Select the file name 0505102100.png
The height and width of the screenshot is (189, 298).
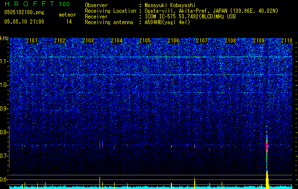click(x=24, y=12)
